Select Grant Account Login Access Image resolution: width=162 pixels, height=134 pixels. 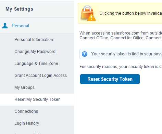41,76
